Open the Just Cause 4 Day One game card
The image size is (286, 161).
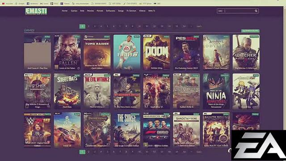pos(38,52)
